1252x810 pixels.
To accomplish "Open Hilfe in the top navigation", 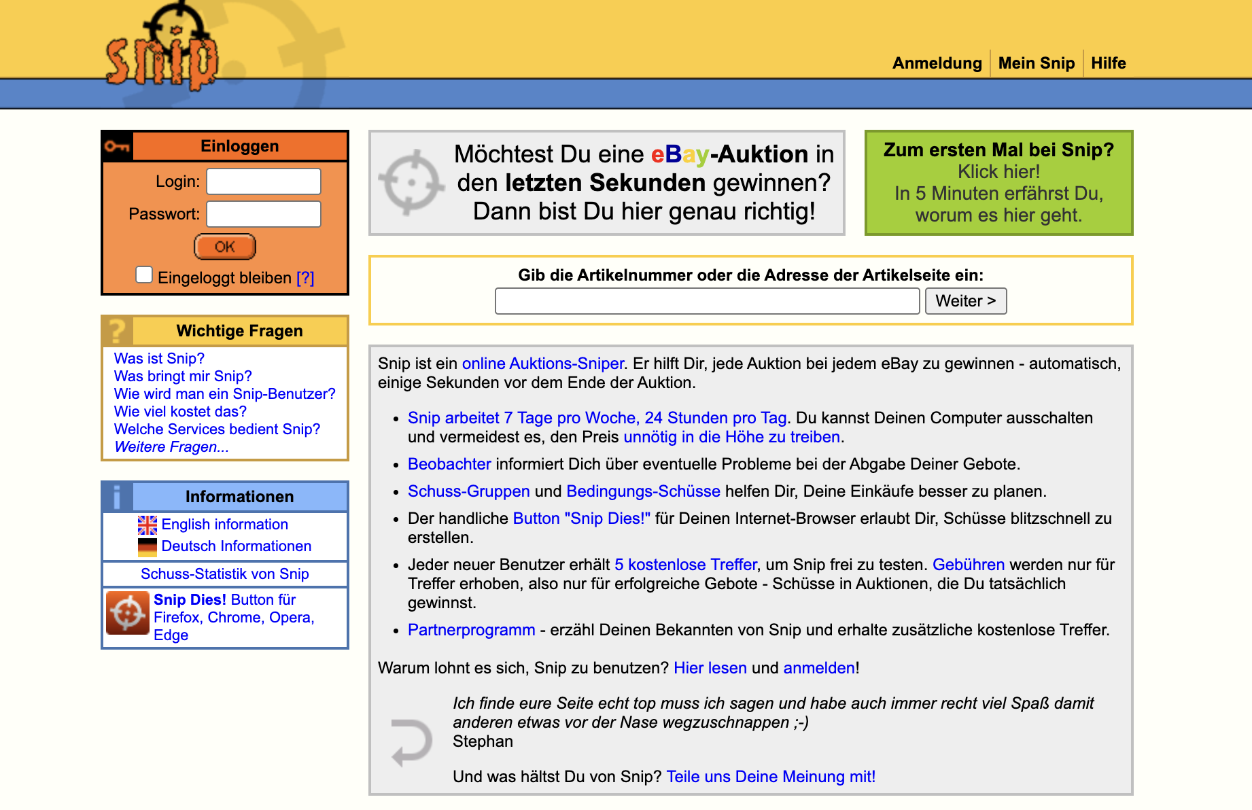I will coord(1108,63).
